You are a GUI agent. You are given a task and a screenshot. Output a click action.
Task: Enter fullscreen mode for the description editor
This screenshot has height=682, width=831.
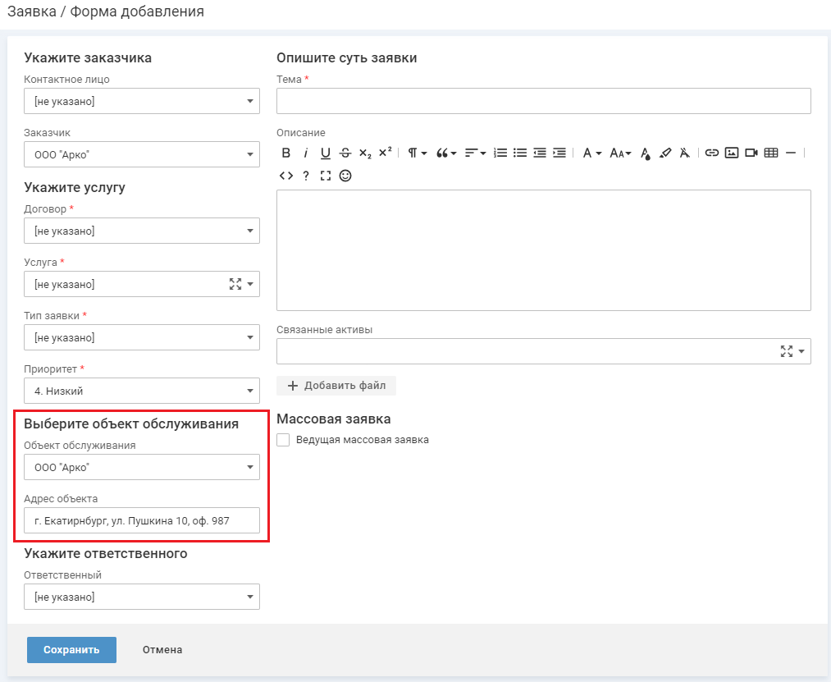click(x=326, y=176)
